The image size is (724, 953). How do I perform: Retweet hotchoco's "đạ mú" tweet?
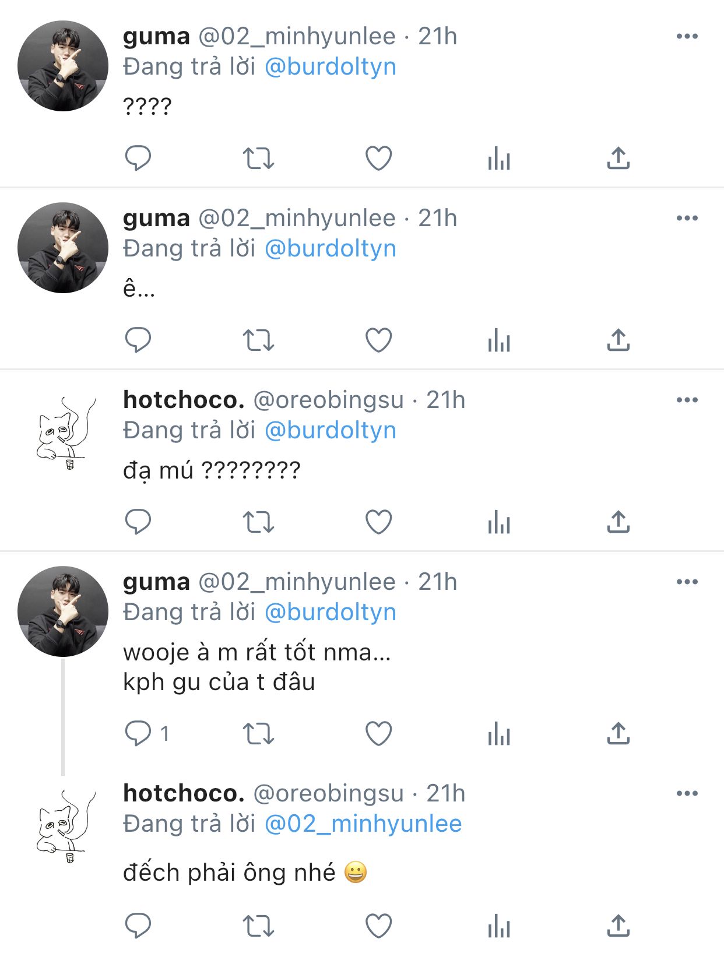(x=258, y=522)
